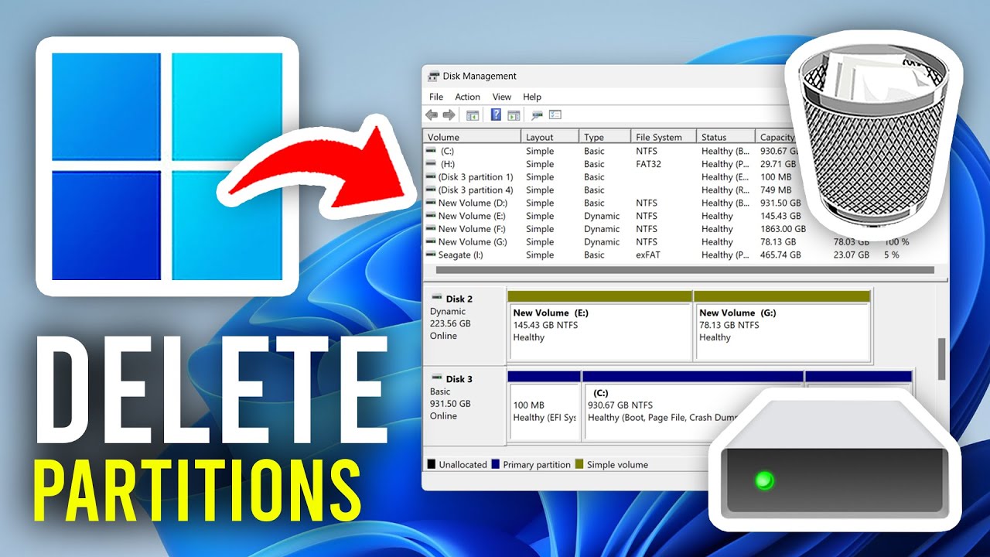Select the (C:) 930.67 GB partition block
The image size is (990, 557).
click(692, 408)
